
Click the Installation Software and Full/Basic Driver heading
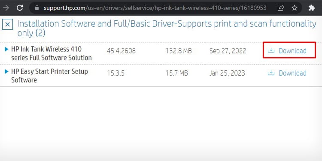coord(167,28)
